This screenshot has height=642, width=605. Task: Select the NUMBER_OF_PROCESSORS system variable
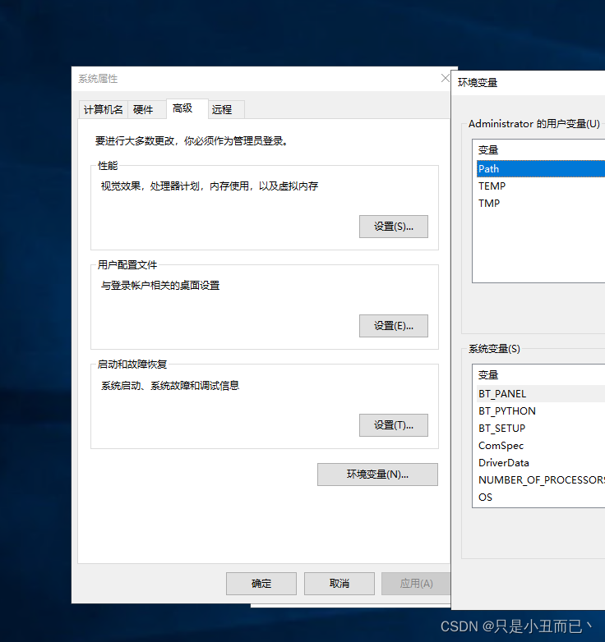pos(541,480)
